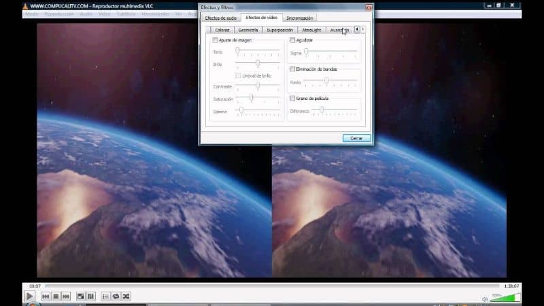The image size is (544, 306).
Task: Open the Herramientas menu
Action: (x=155, y=14)
